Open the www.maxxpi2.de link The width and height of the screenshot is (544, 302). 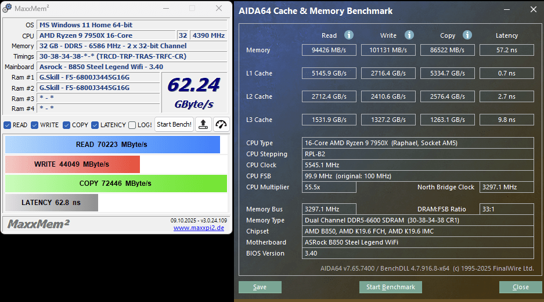(x=199, y=228)
